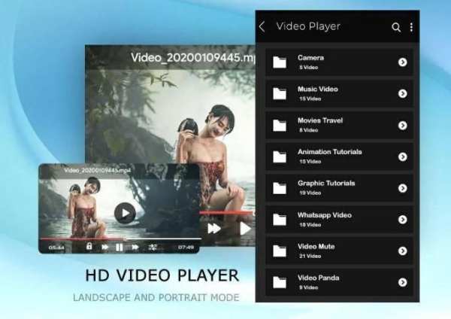Click the large player red seek bar

(x=227, y=213)
